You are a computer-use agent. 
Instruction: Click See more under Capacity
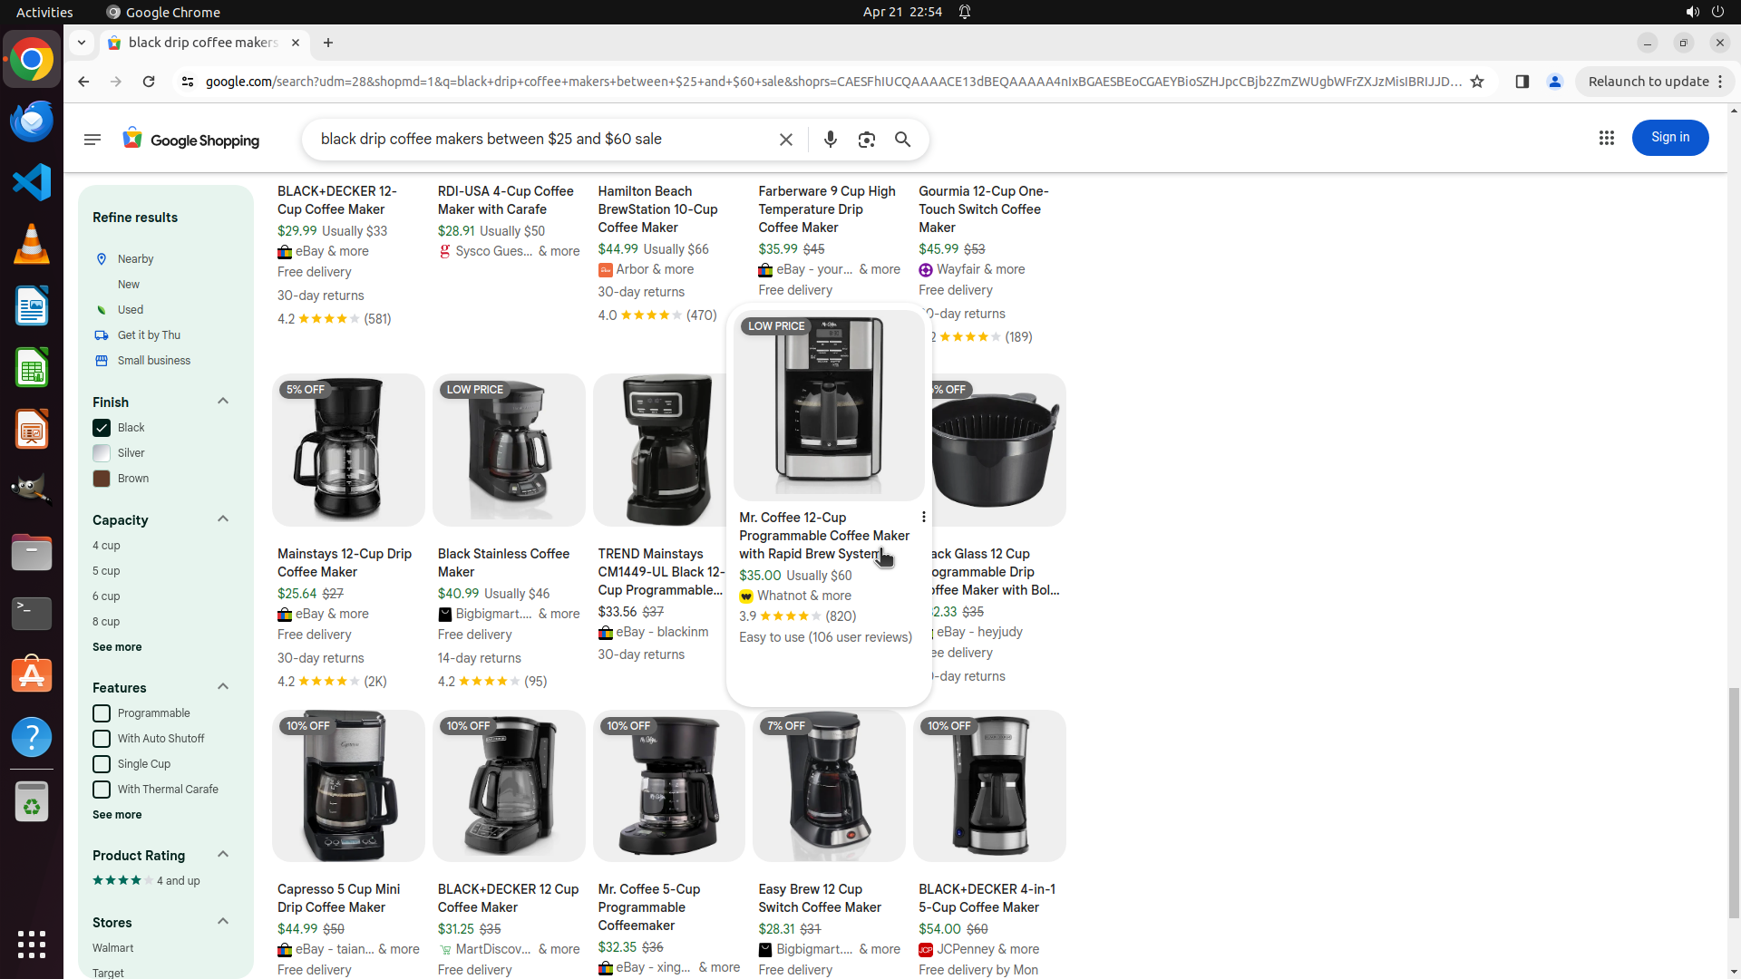117,647
